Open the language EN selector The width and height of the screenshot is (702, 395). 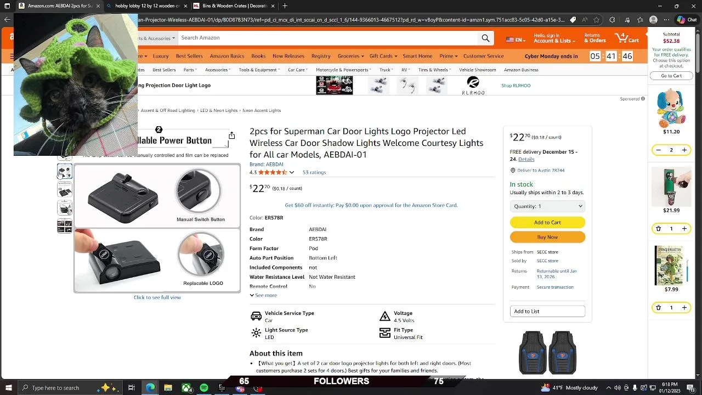516,40
